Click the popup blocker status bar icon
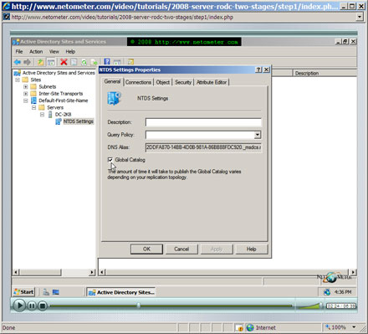The image size is (368, 334). point(238,327)
